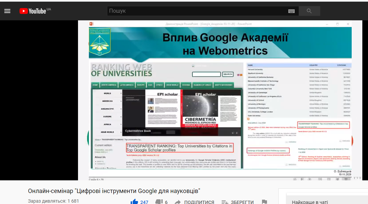The width and height of the screenshot is (368, 204).
Task: Click NORTH MACEDONIA tab
Action: (x=223, y=85)
